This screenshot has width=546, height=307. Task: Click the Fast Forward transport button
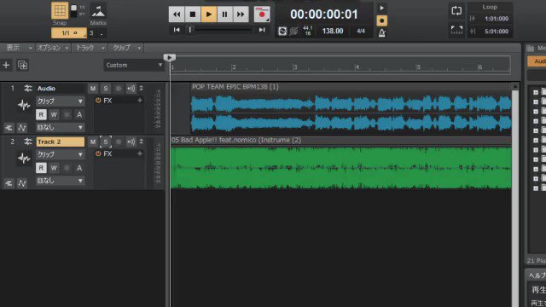coord(241,14)
